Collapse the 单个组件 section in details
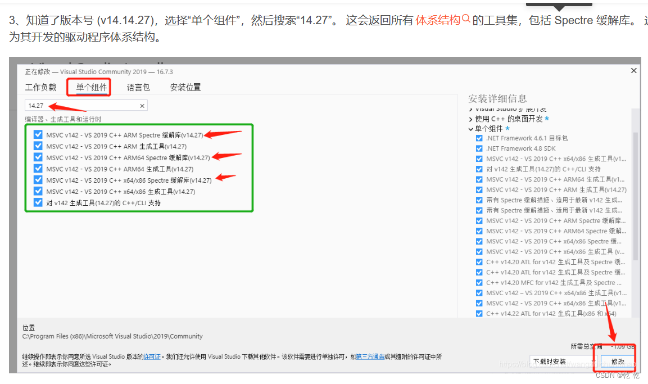This screenshot has width=648, height=384. pos(471,129)
